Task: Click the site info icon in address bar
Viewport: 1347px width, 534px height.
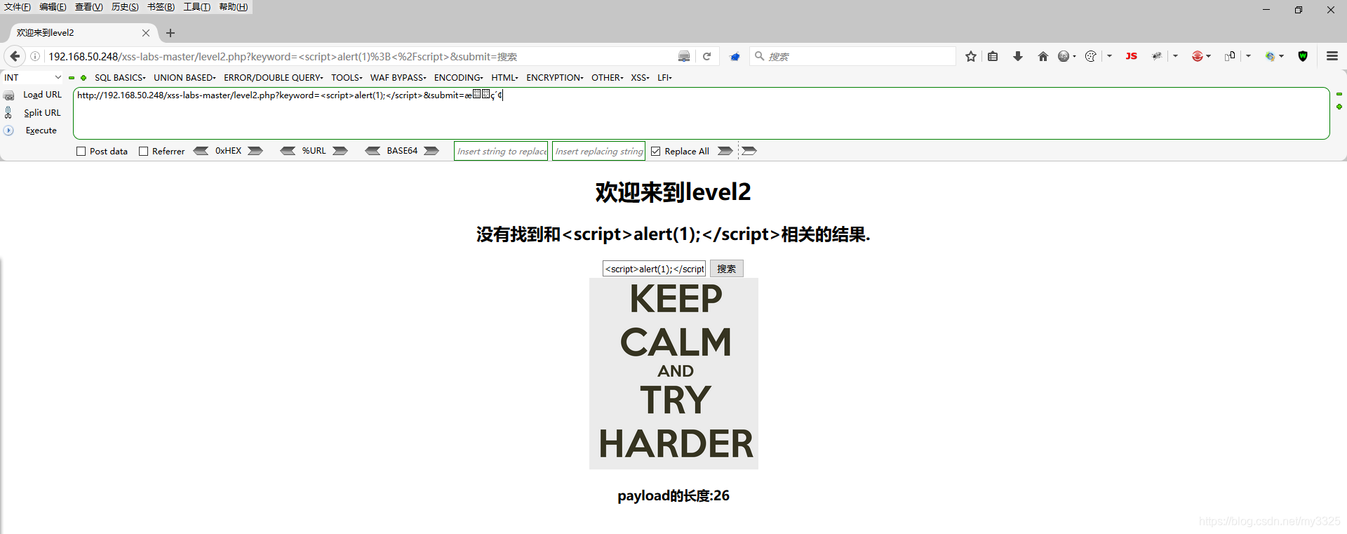Action: click(35, 56)
